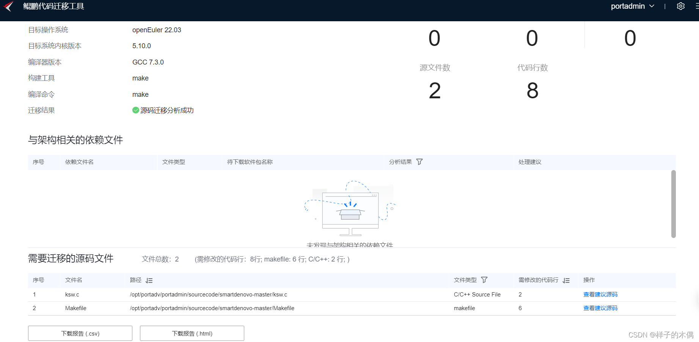Viewport: 699px width, 342px height.
Task: Click the empty-state box illustration
Action: tap(350, 209)
